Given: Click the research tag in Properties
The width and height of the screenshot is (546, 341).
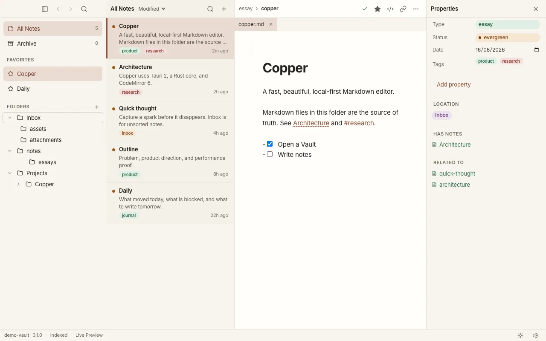Looking at the screenshot, I should [x=511, y=61].
